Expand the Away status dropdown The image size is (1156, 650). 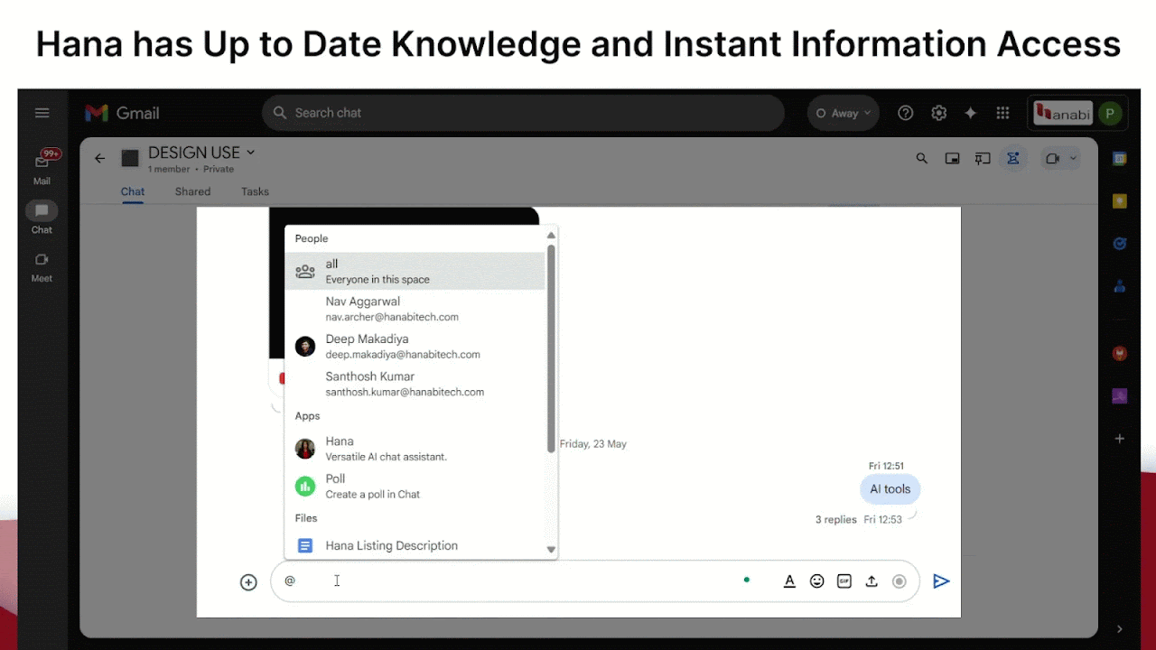[868, 113]
